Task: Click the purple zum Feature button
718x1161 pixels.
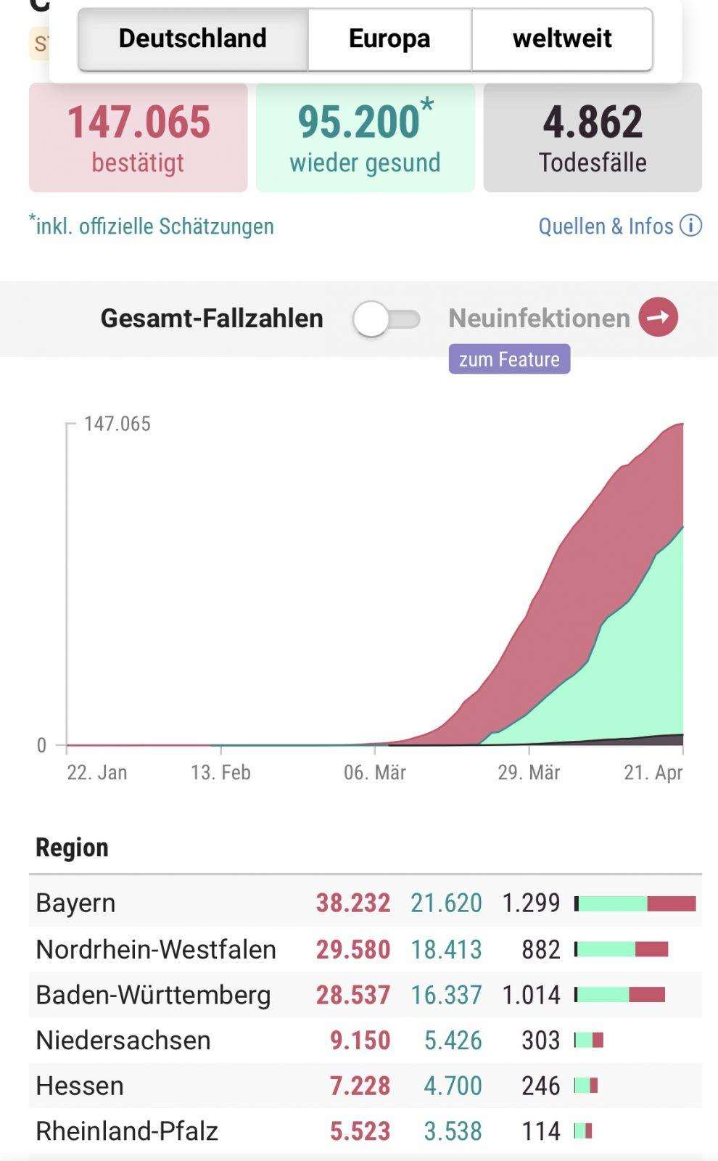Action: click(509, 359)
